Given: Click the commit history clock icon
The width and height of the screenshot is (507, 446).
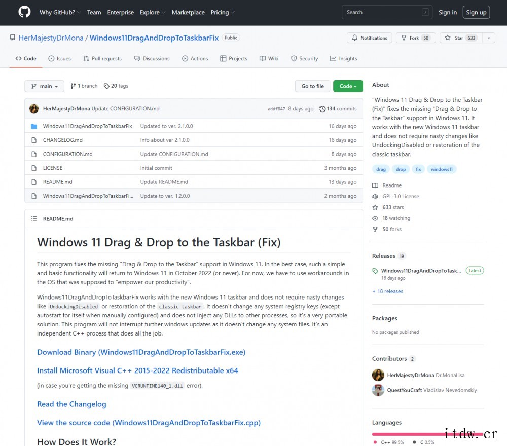Looking at the screenshot, I should click(322, 109).
